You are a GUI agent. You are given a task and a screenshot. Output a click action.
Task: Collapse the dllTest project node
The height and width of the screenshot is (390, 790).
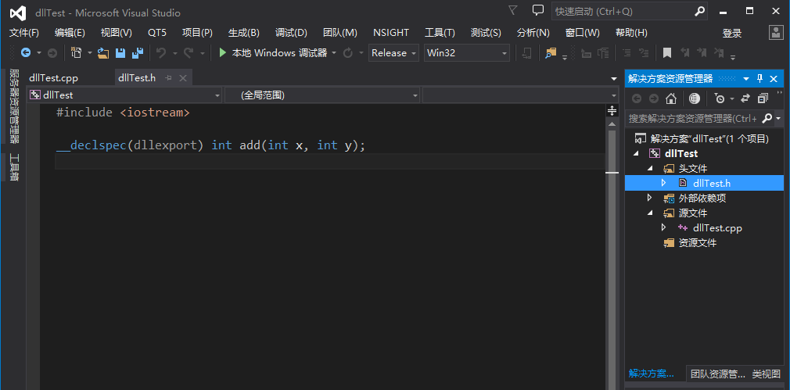636,153
